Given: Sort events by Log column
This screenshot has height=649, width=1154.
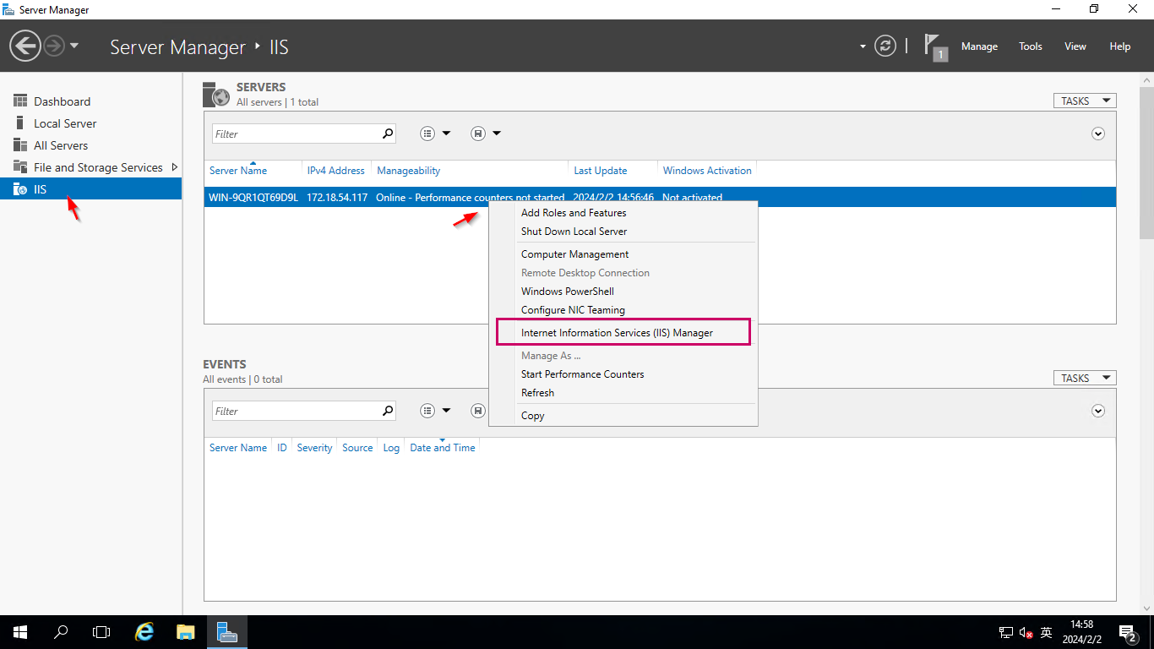Looking at the screenshot, I should pyautogui.click(x=391, y=448).
